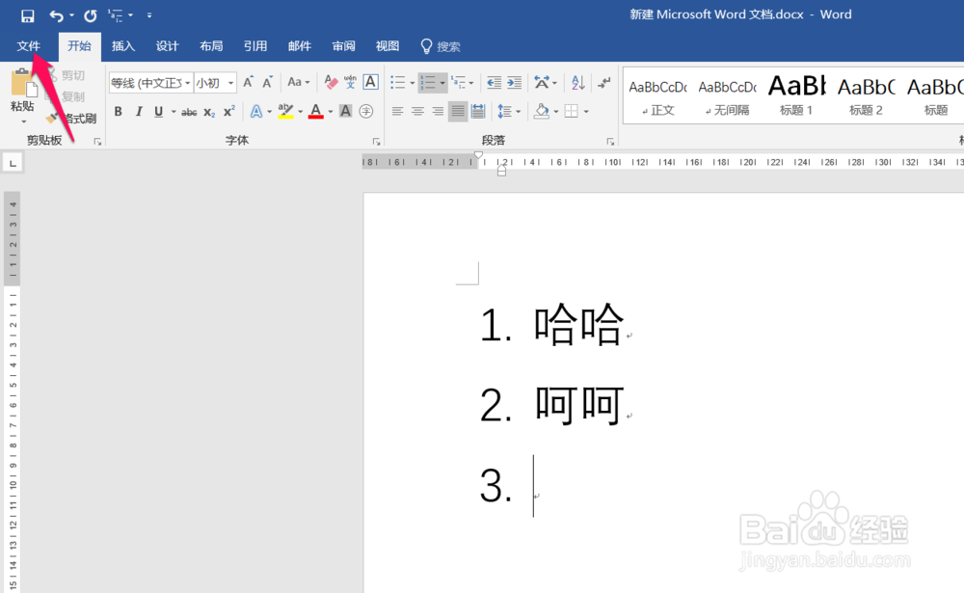Toggle Character Shading icon
This screenshot has width=964, height=593.
click(345, 111)
